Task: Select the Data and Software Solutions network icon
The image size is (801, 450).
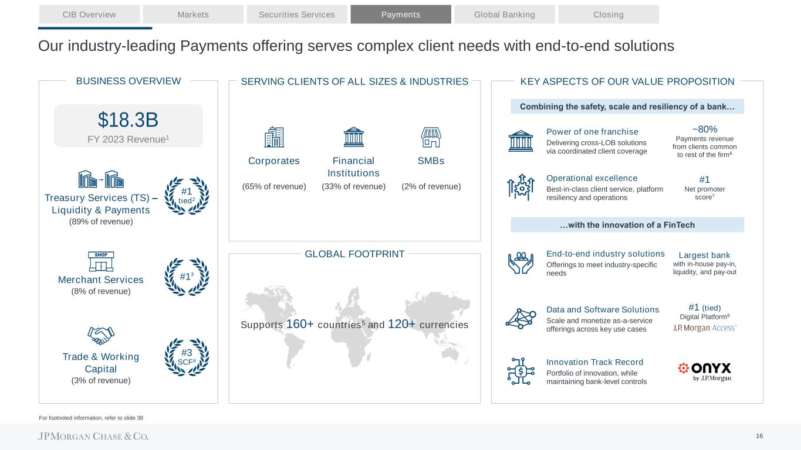Action: 520,318
